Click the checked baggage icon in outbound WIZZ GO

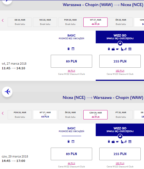pyautogui.click(x=113, y=49)
